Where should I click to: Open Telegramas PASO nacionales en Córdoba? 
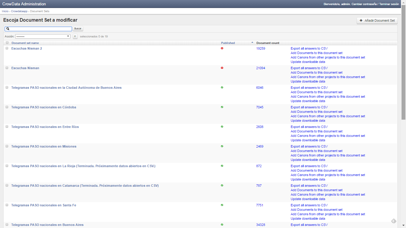click(x=44, y=107)
